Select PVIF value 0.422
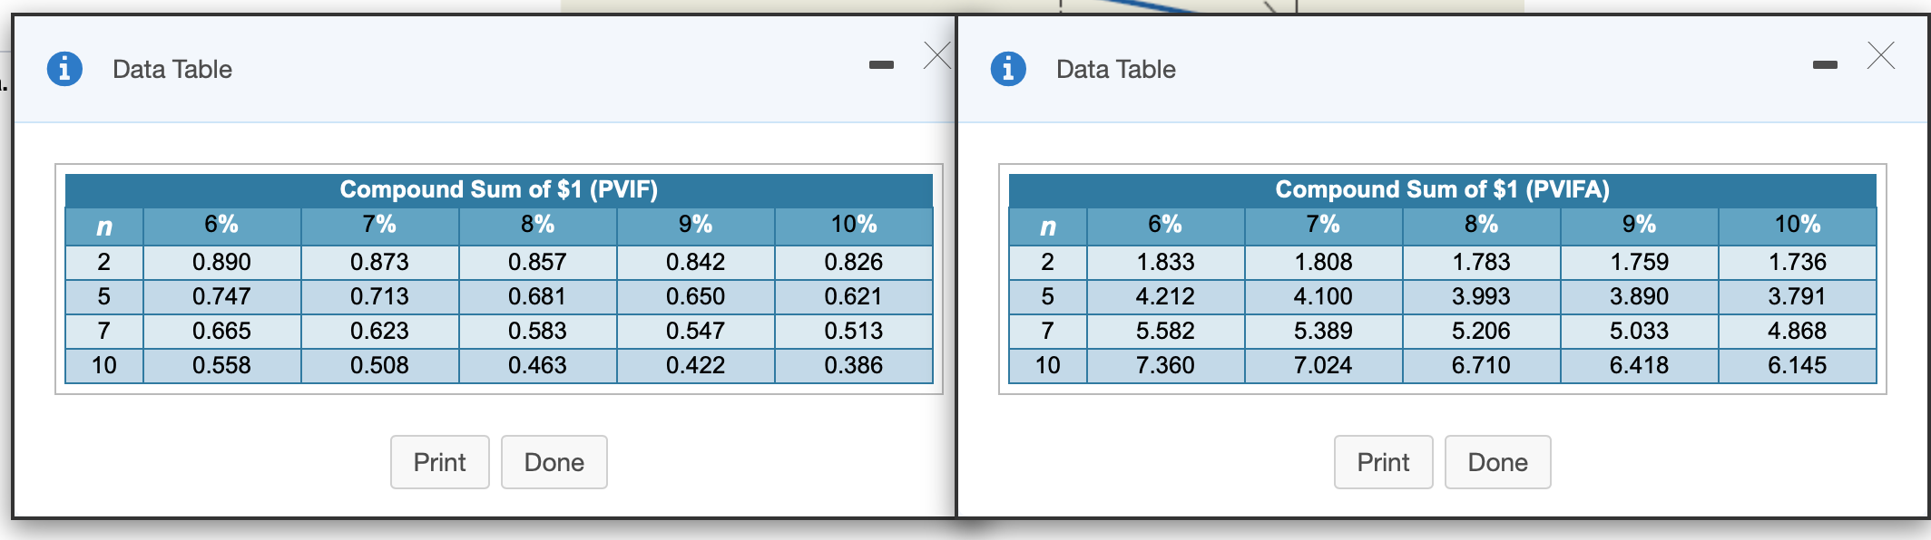Image resolution: width=1931 pixels, height=540 pixels. tap(695, 365)
